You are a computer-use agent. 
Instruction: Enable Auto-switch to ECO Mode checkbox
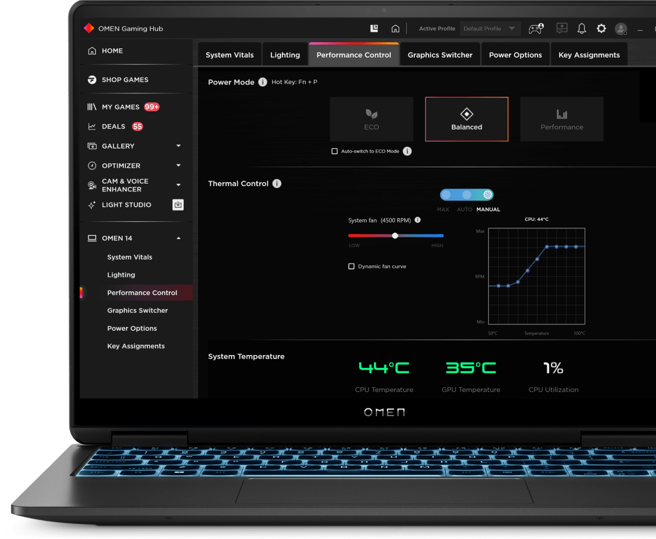tap(335, 151)
